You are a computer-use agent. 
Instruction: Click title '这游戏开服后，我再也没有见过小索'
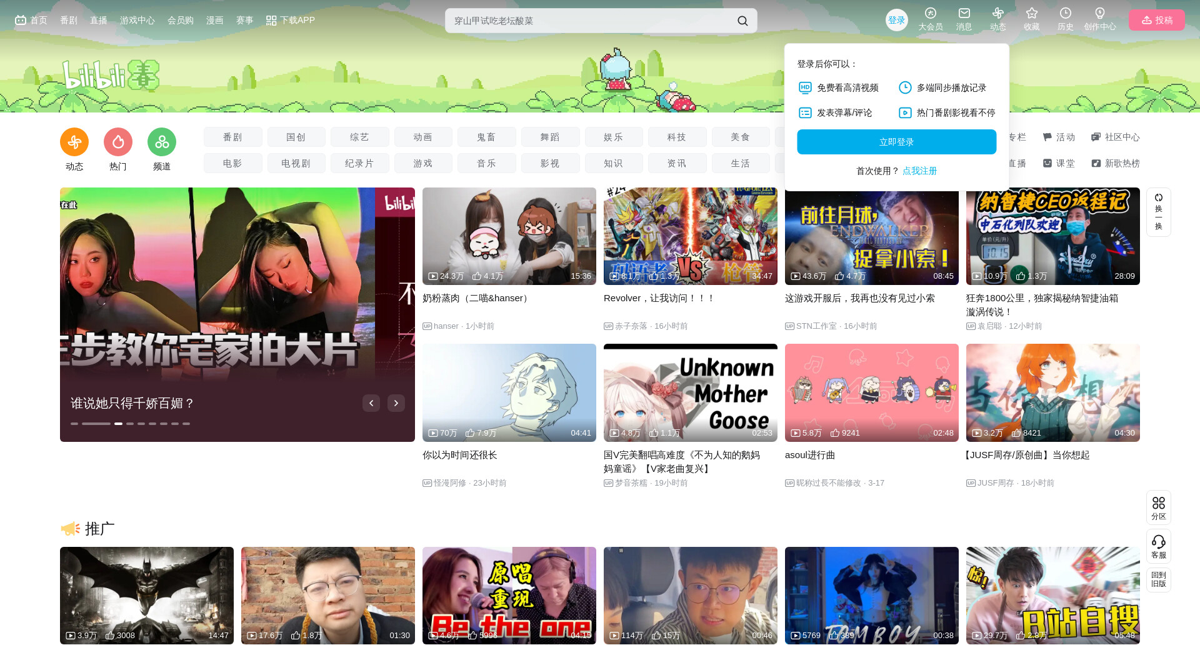point(860,298)
